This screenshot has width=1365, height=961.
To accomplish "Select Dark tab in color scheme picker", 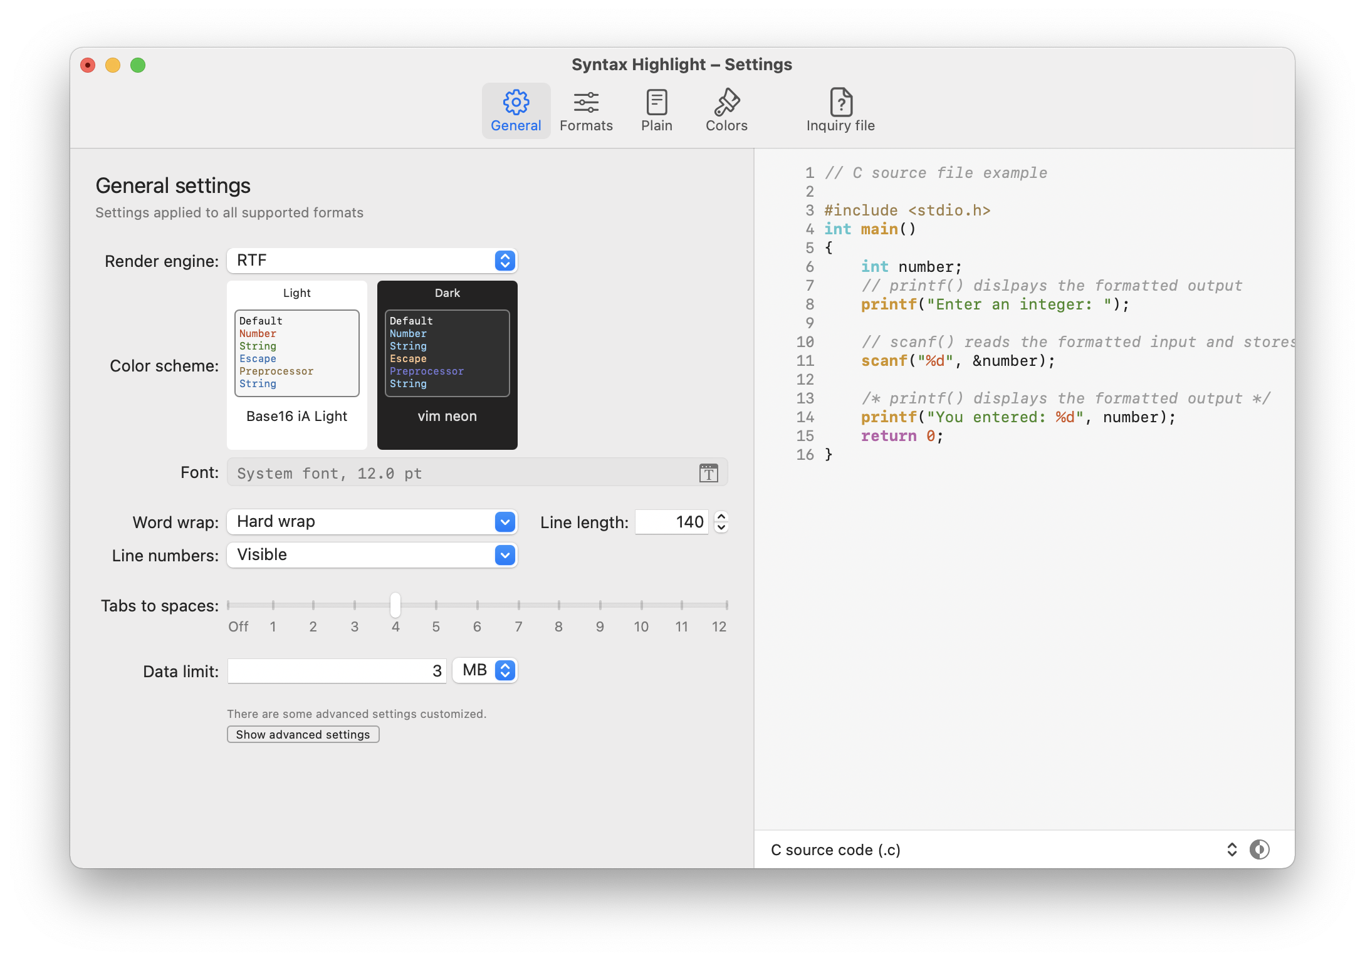I will [446, 293].
